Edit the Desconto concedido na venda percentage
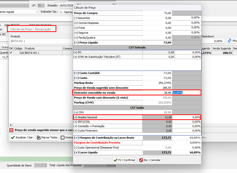This screenshot has height=173, width=237. pyautogui.click(x=186, y=93)
